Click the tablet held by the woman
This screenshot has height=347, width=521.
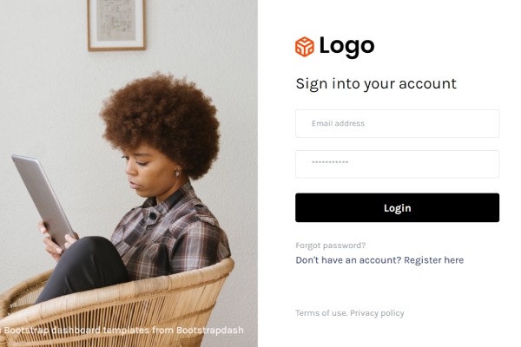pyautogui.click(x=43, y=201)
